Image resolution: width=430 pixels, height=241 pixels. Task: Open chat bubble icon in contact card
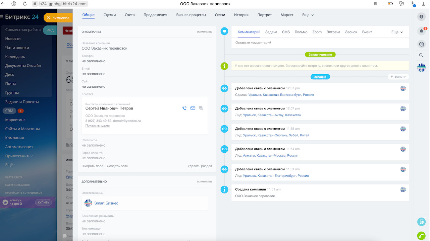[201, 108]
